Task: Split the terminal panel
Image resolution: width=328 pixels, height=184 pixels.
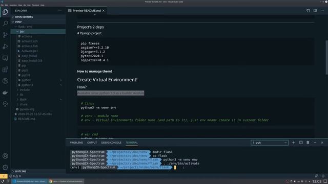Action: coord(301,143)
